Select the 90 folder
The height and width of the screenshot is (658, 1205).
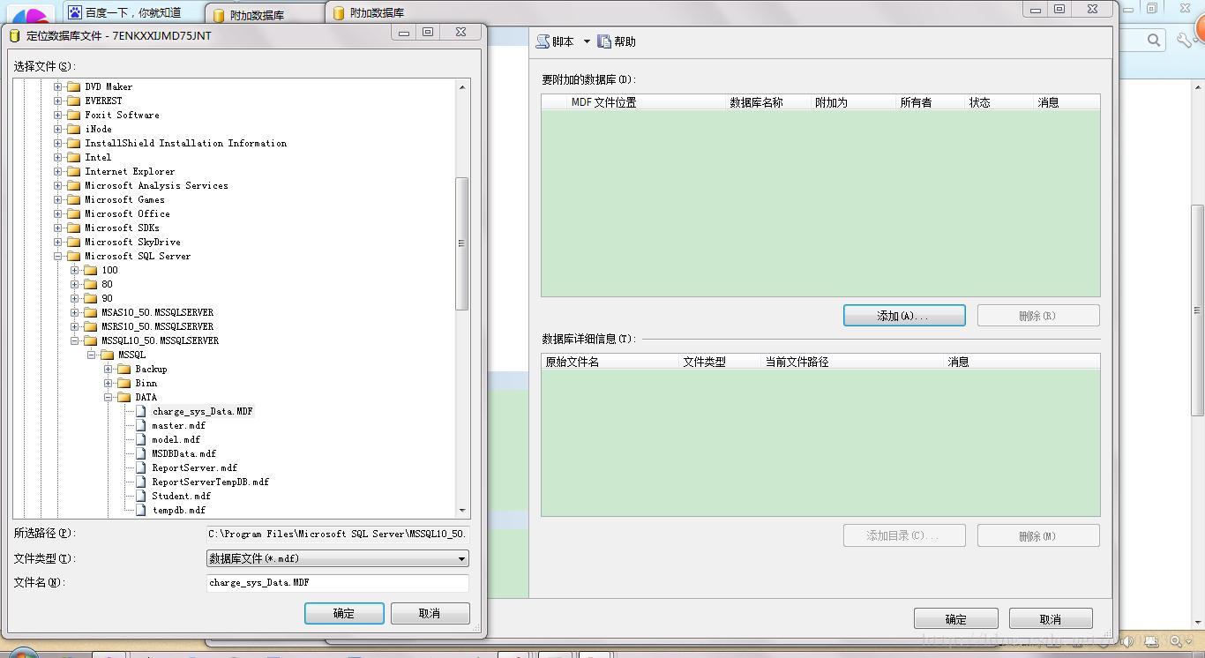pyautogui.click(x=107, y=298)
